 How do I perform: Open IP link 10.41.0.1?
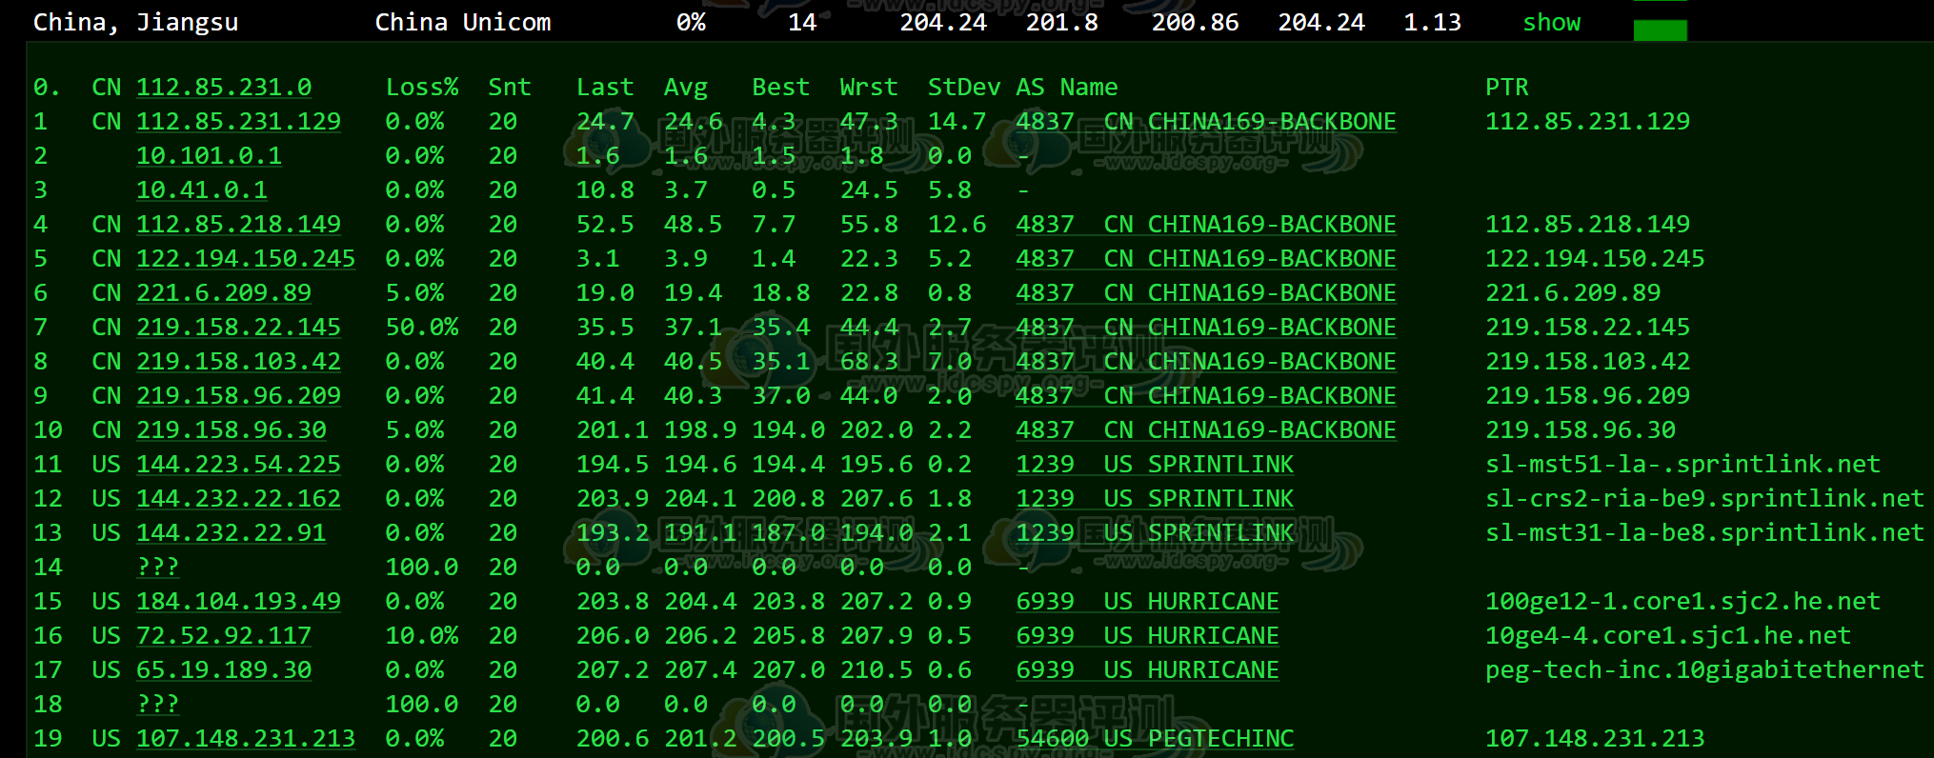201,189
